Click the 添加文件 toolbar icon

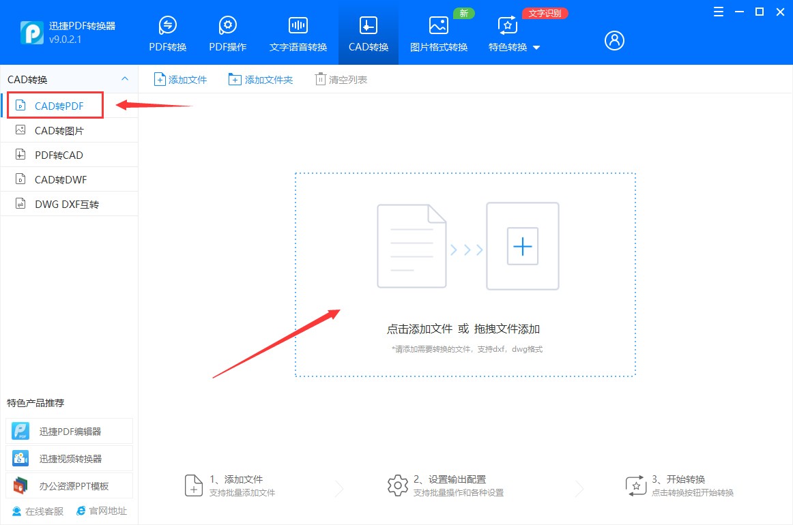point(179,79)
